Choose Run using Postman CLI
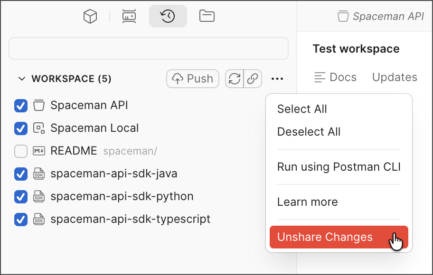 pos(339,167)
